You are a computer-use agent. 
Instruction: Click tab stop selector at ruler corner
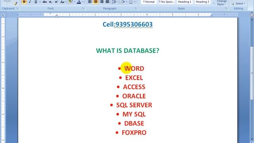(x=3, y=15)
